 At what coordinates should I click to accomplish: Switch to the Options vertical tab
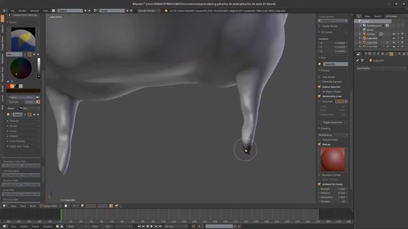3,29
